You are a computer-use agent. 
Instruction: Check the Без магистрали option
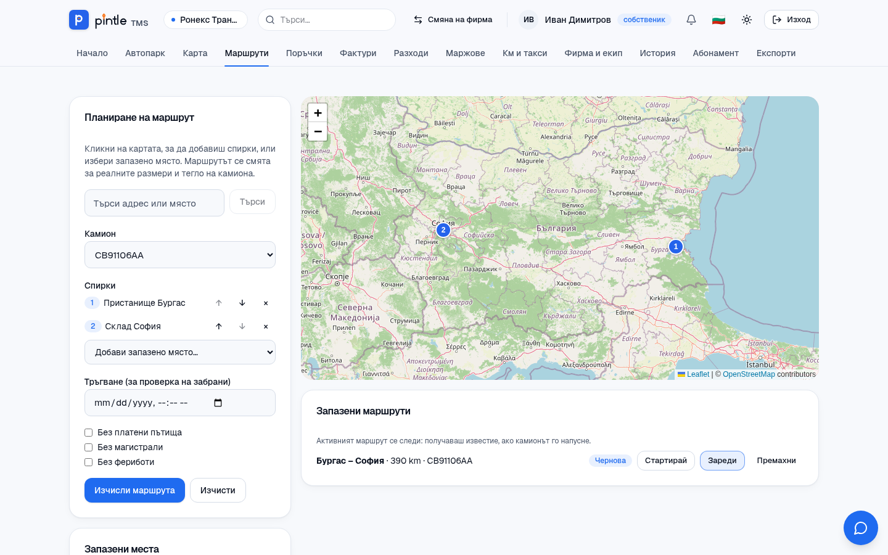click(x=89, y=447)
